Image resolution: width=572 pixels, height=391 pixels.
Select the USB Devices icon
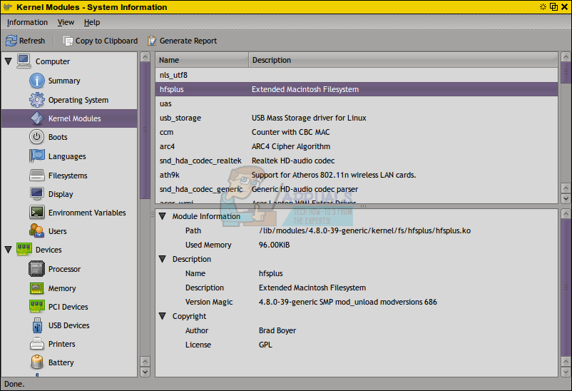tap(37, 325)
